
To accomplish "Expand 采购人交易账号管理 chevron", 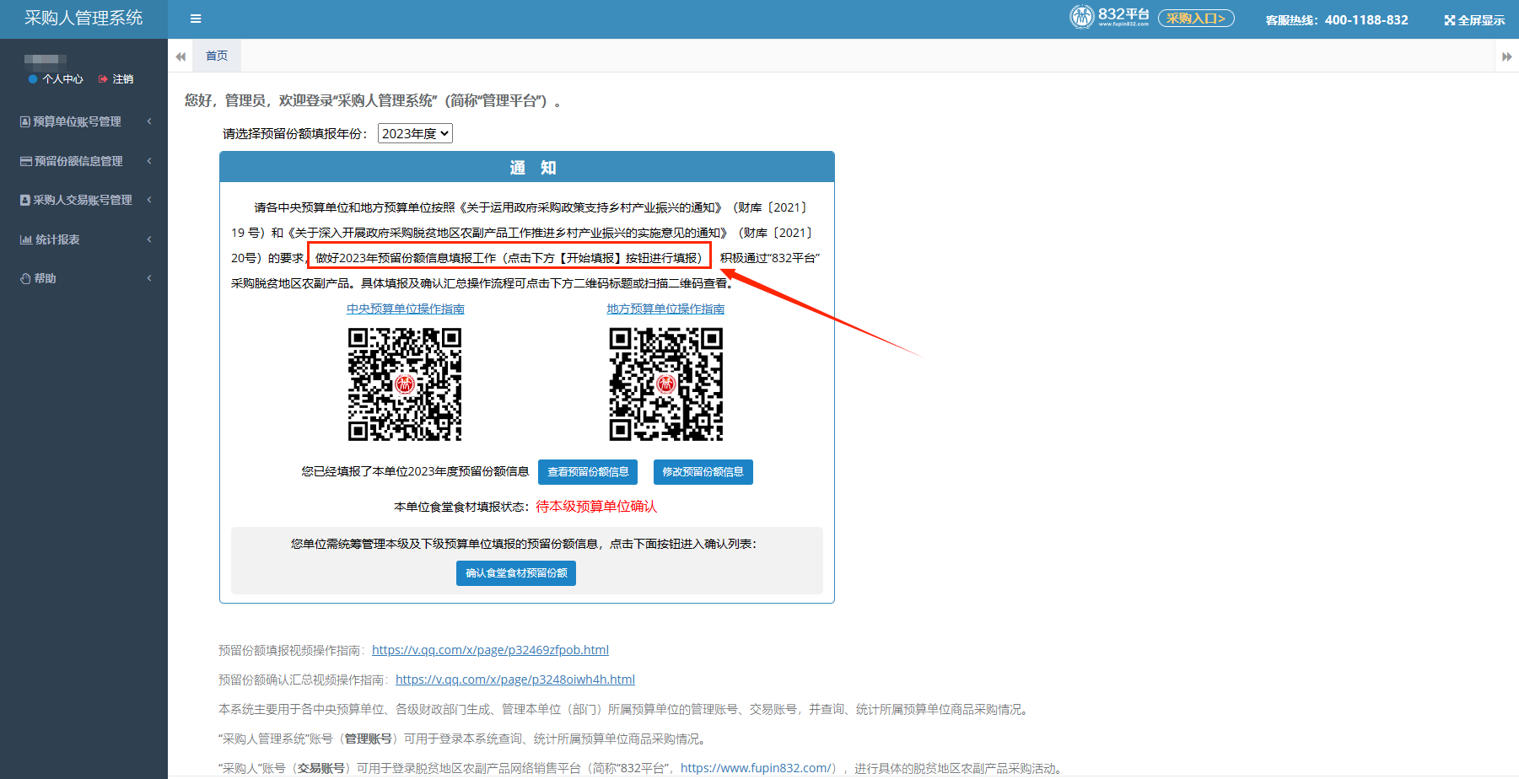I will (149, 200).
